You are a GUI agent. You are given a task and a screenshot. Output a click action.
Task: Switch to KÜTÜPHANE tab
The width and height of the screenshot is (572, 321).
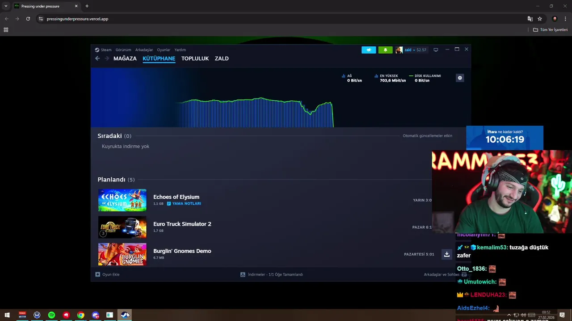159,58
